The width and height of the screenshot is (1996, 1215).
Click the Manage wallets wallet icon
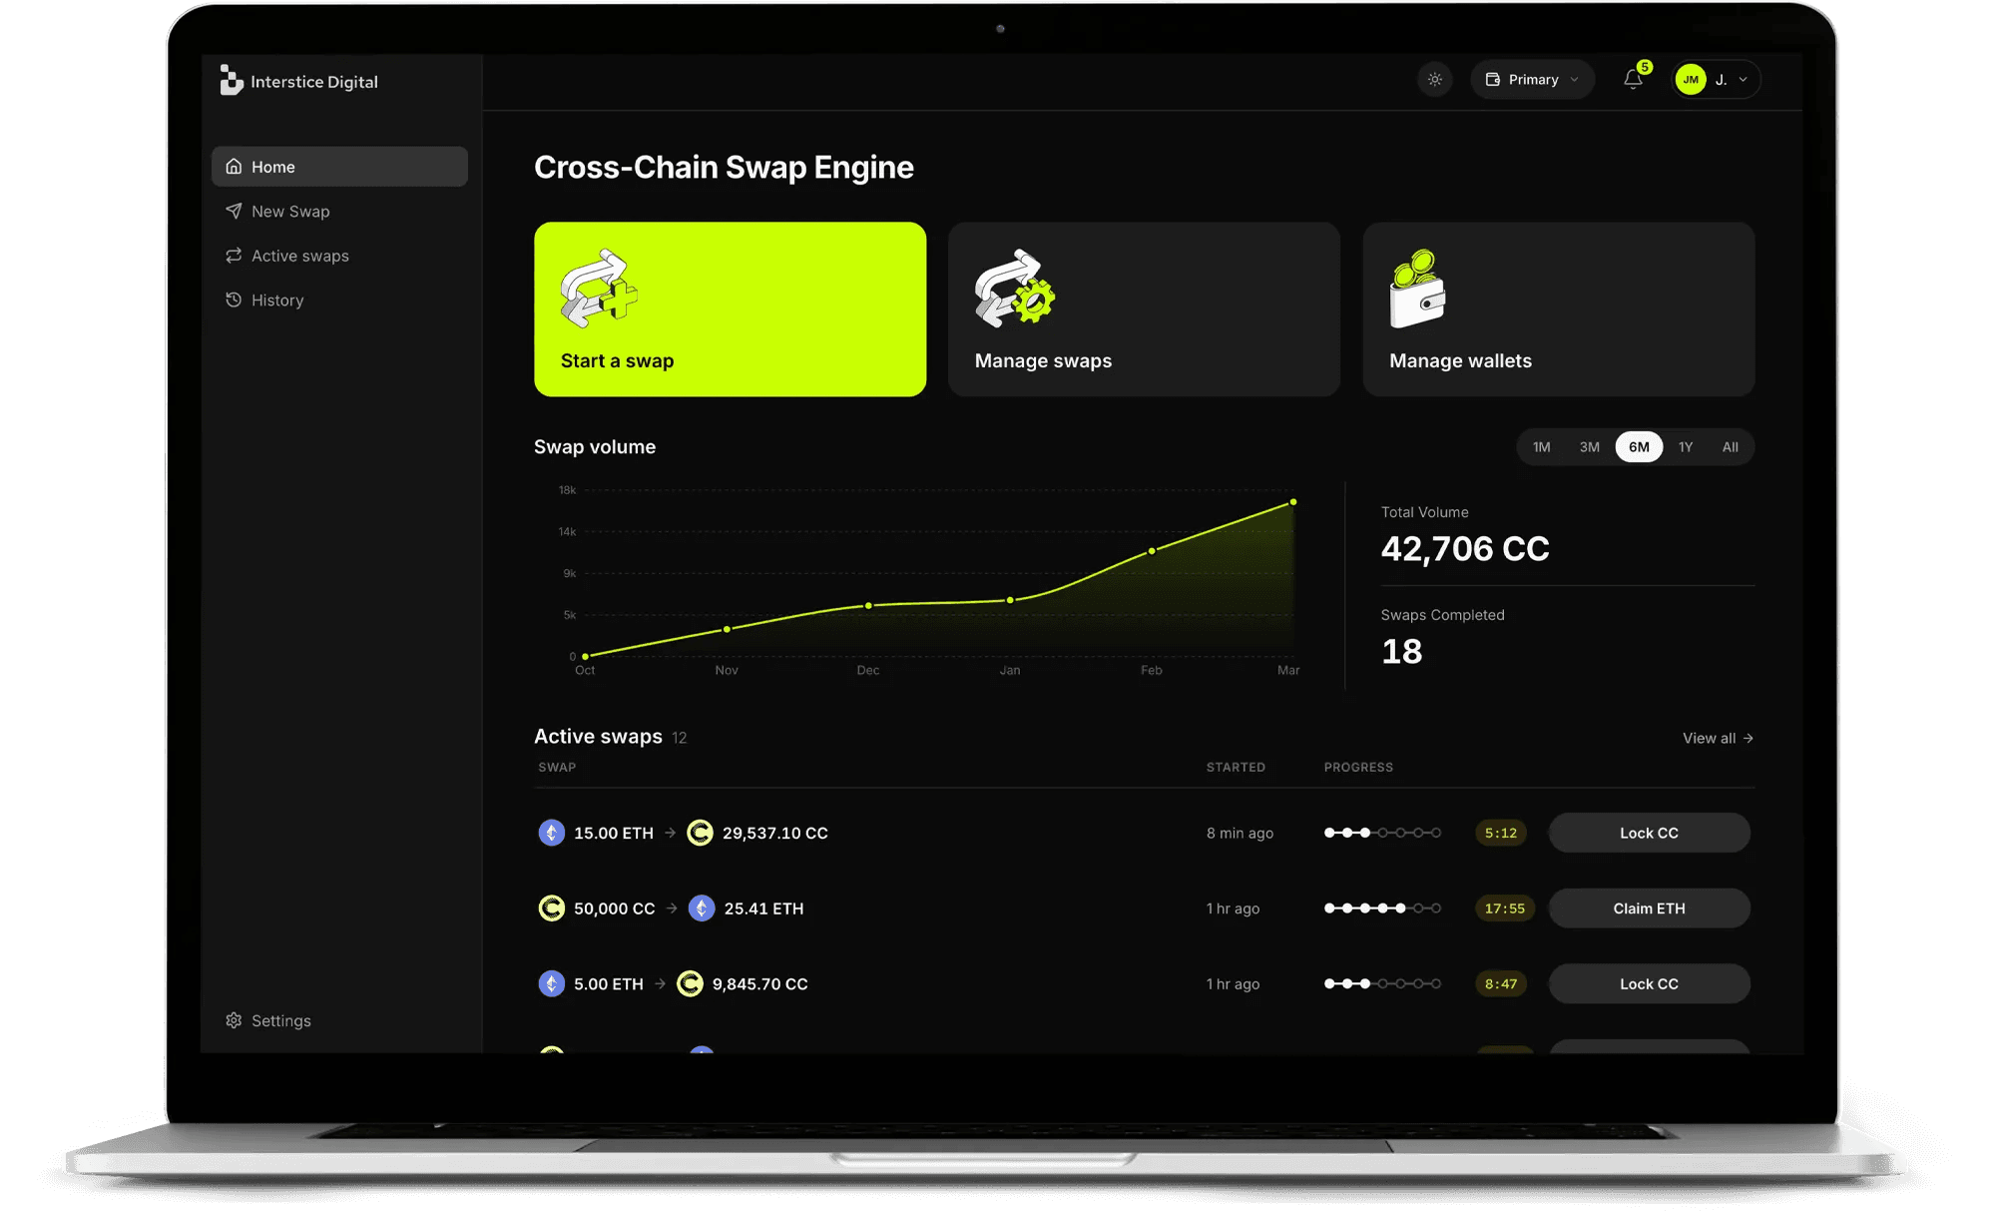[1417, 289]
